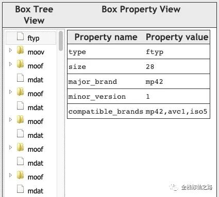The image size is (219, 197).
Task: Click the Property value column header
Action: click(177, 37)
